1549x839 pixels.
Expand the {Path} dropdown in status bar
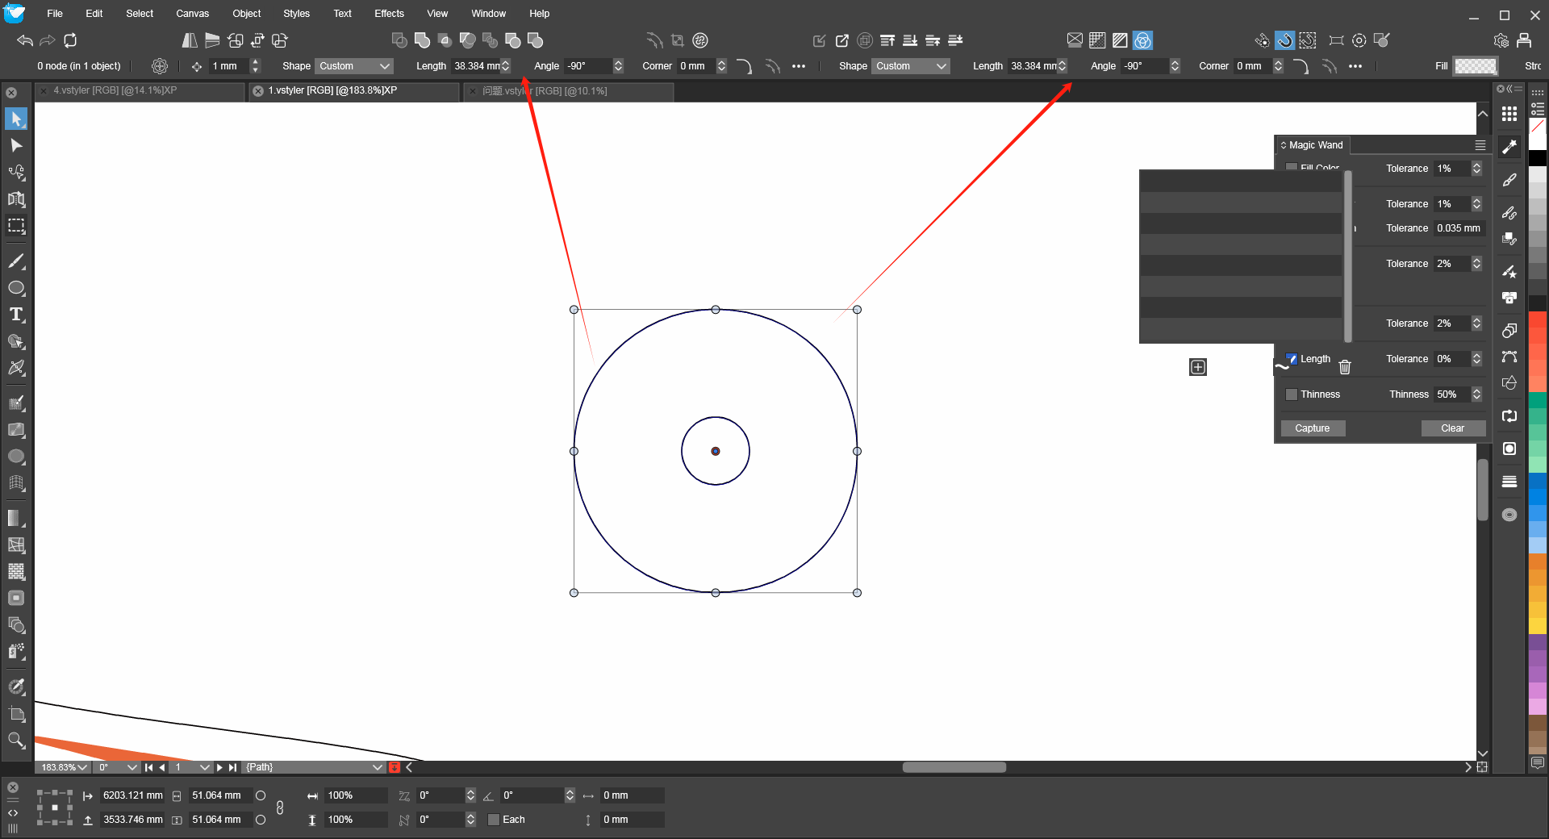377,767
